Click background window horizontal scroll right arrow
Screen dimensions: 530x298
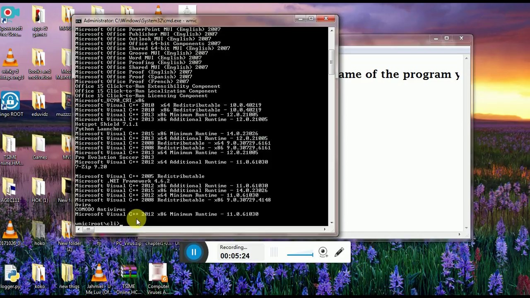click(460, 235)
